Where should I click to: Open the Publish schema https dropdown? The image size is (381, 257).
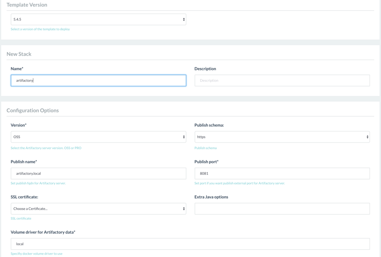[282, 137]
